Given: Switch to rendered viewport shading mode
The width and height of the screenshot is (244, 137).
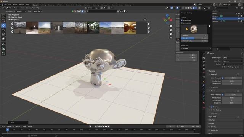Looking at the screenshot, I should [194, 8].
